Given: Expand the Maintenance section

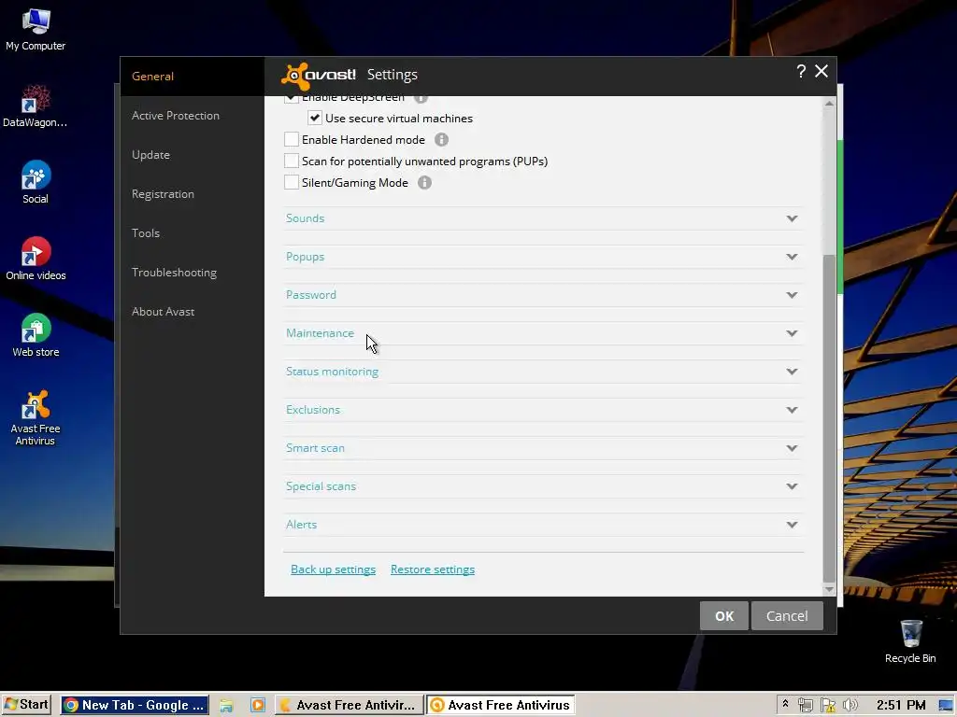Looking at the screenshot, I should click(544, 333).
